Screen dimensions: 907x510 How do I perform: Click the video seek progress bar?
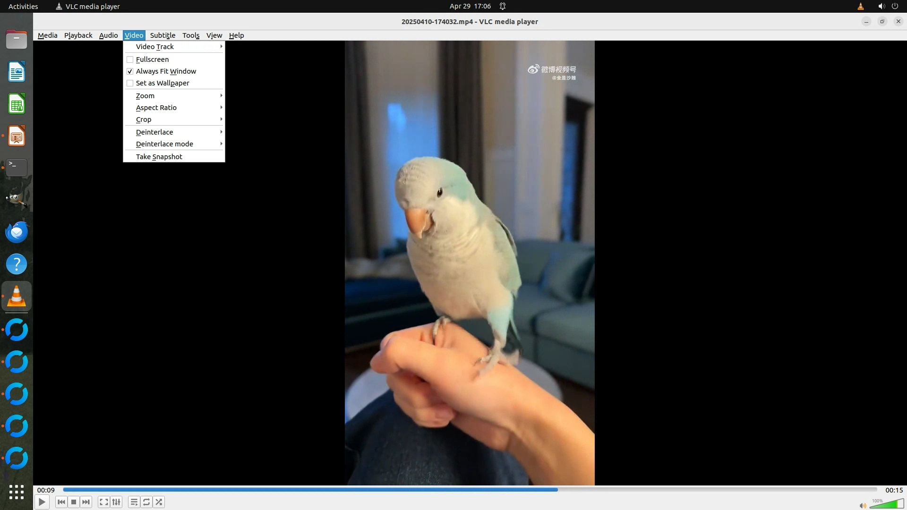coord(470,490)
